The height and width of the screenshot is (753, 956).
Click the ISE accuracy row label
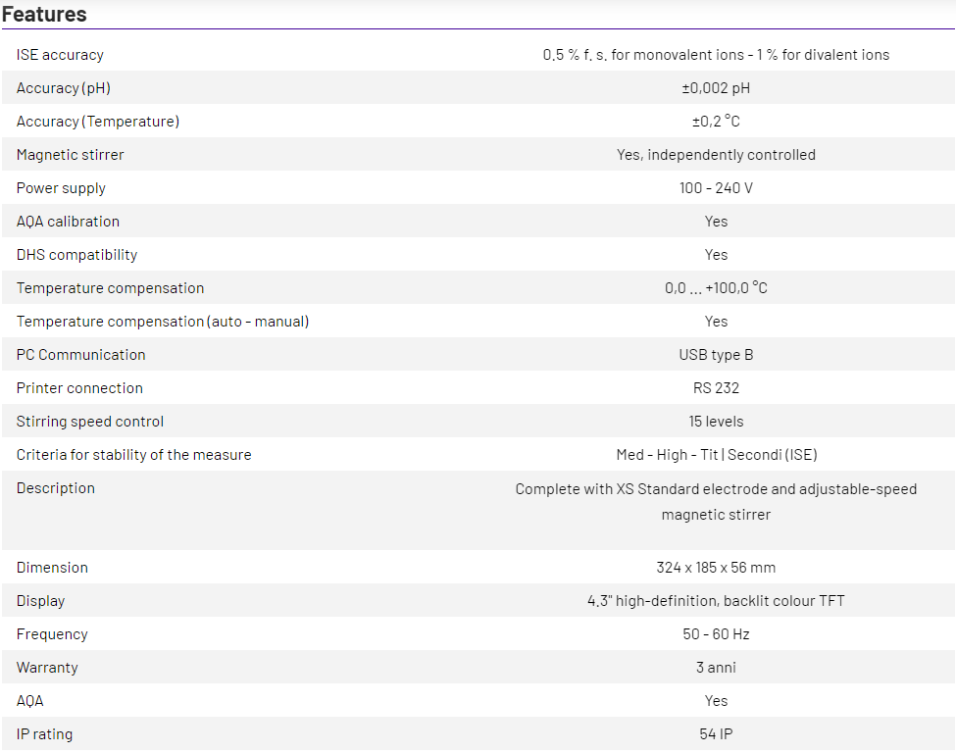(60, 55)
